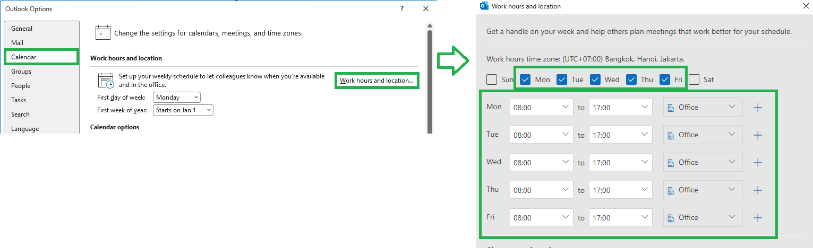Open Monday start time dropdown
The width and height of the screenshot is (813, 248).
541,107
